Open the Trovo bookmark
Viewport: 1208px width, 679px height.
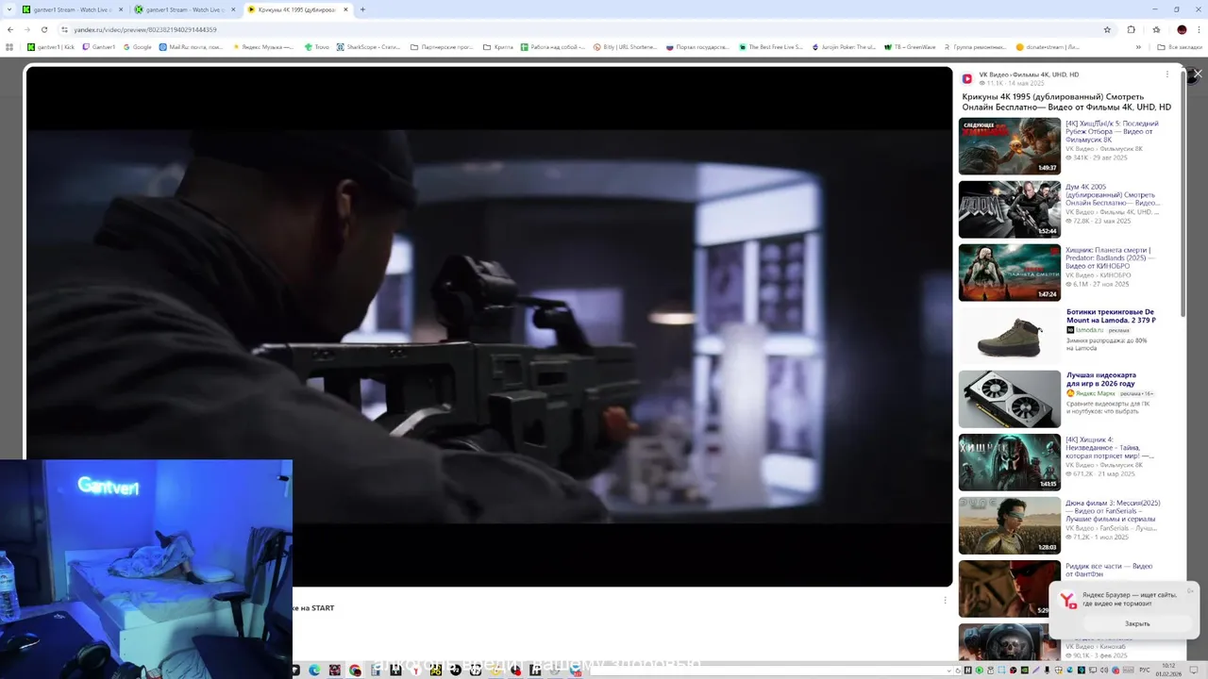click(x=316, y=46)
